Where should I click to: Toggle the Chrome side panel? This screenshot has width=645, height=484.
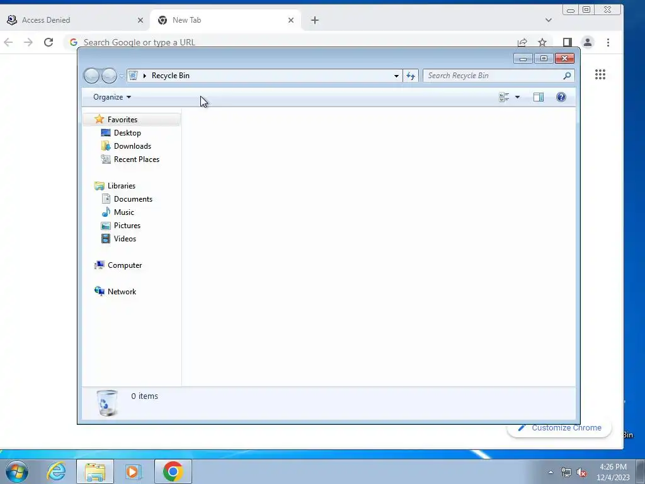click(568, 42)
